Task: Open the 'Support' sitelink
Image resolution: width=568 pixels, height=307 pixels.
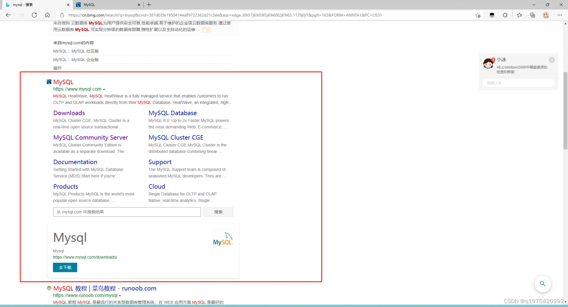Action: [x=160, y=162]
